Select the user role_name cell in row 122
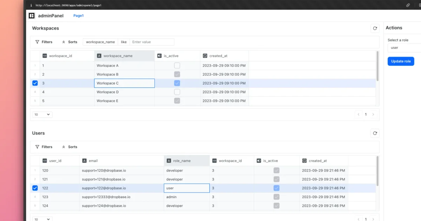 [x=187, y=188]
